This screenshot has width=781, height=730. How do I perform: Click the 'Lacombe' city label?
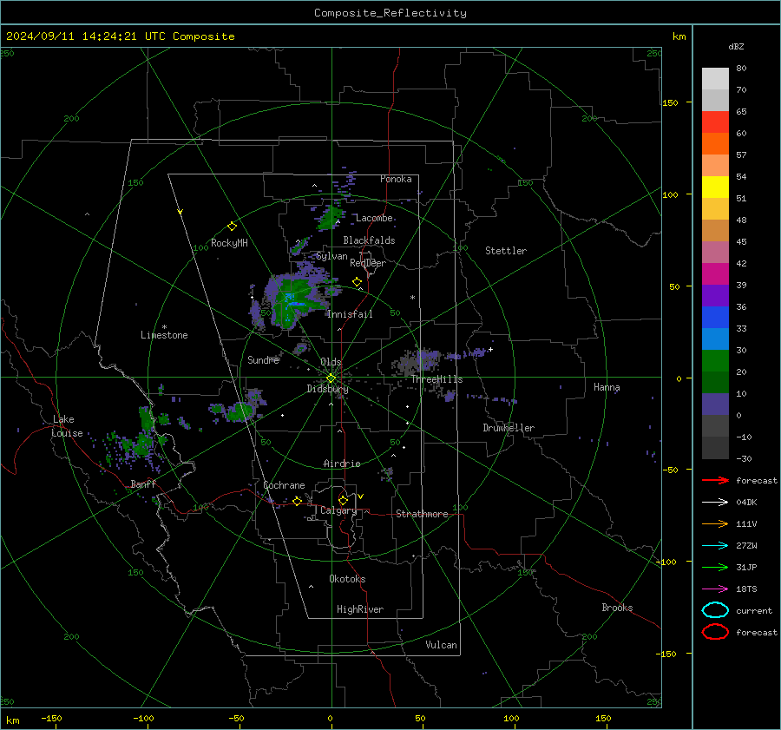point(374,218)
